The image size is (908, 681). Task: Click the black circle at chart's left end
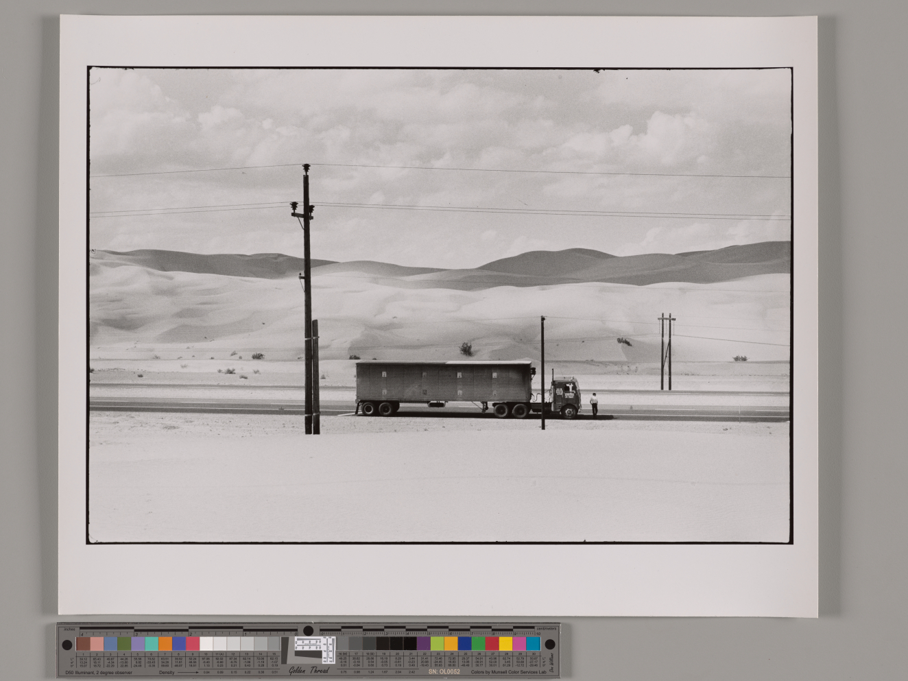click(67, 645)
